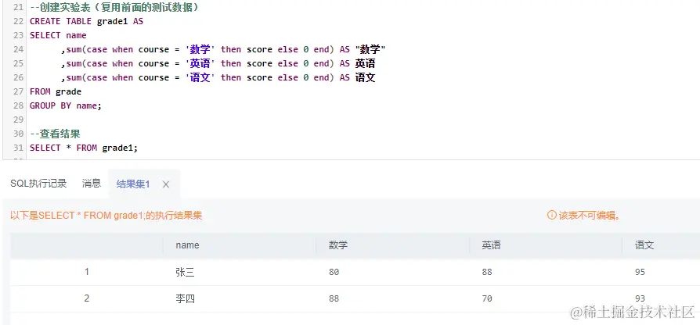Click the '英语' string on line 25
700x325 pixels.
pos(200,63)
